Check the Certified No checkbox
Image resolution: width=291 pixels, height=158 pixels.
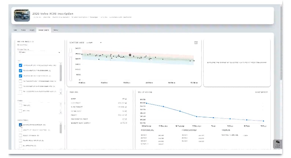(x=21, y=111)
